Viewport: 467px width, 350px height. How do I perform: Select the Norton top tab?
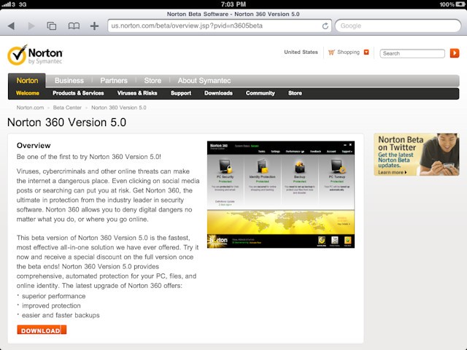click(27, 80)
